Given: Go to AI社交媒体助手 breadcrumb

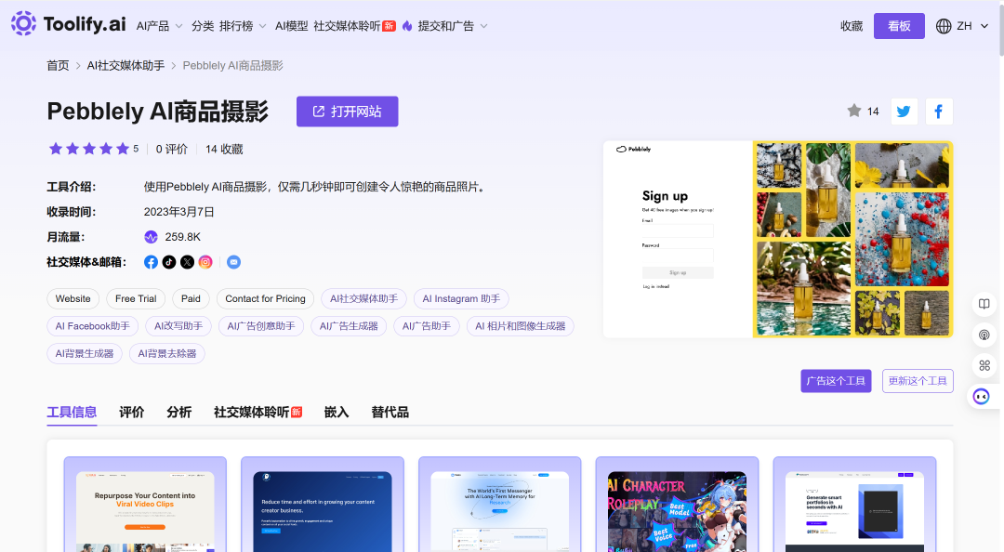Looking at the screenshot, I should tap(125, 65).
